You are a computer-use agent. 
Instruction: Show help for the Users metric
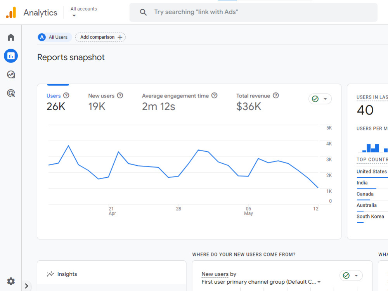66,95
